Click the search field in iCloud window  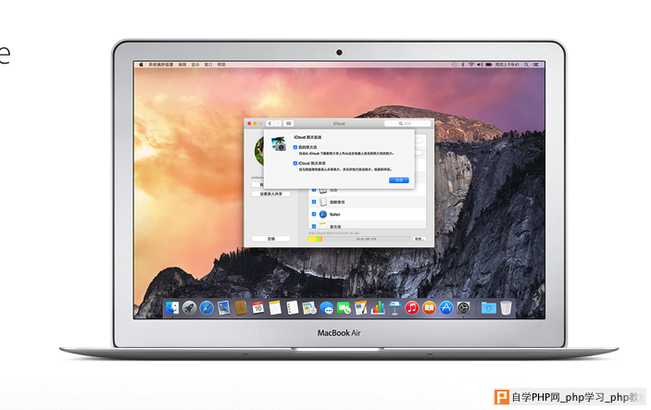(407, 124)
